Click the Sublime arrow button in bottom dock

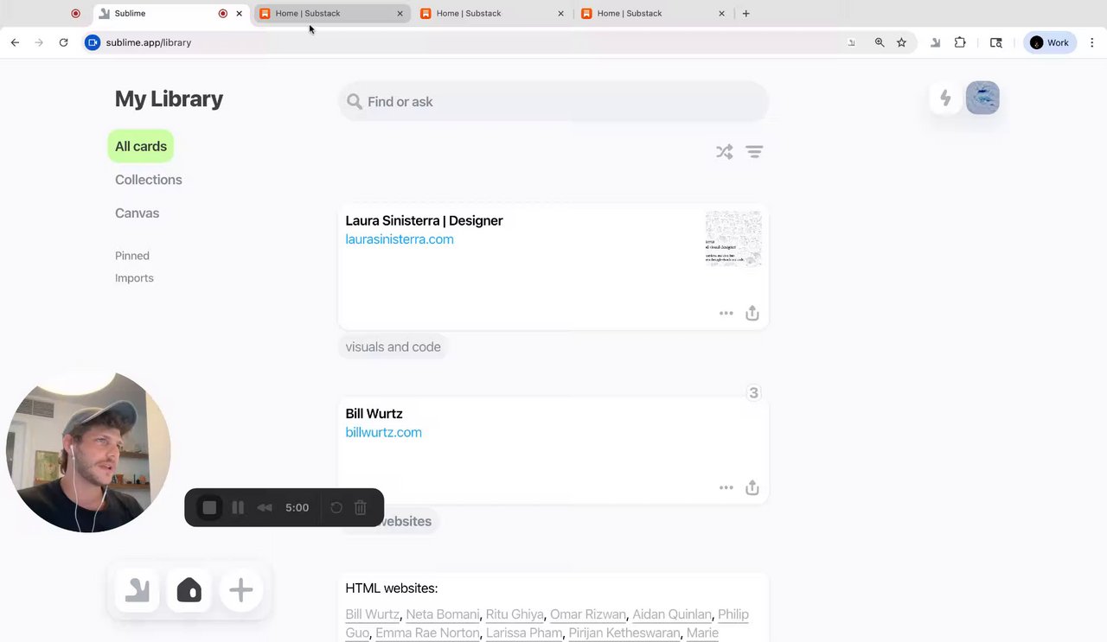tap(138, 590)
